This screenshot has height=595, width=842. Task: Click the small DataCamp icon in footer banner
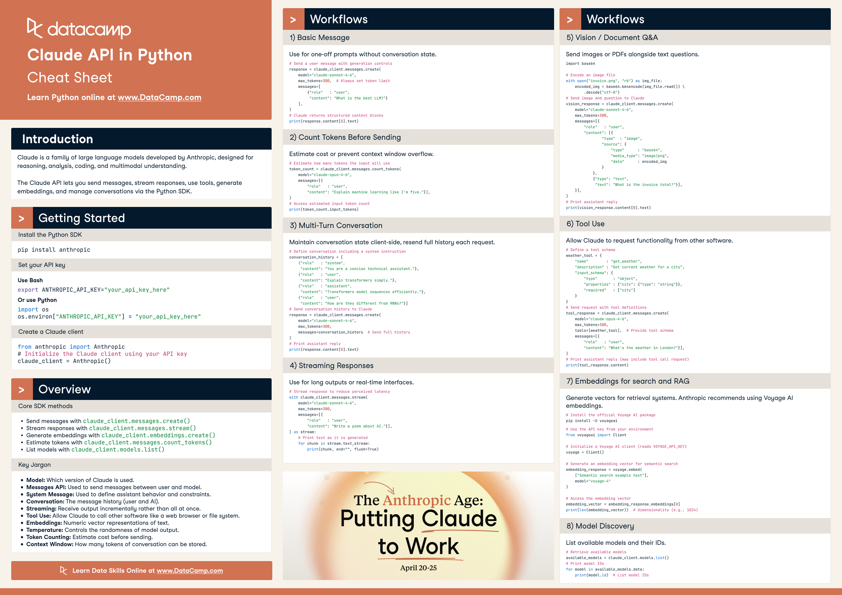click(63, 571)
